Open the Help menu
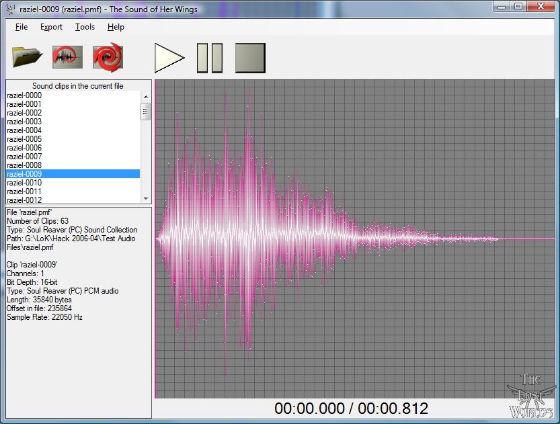 [116, 27]
